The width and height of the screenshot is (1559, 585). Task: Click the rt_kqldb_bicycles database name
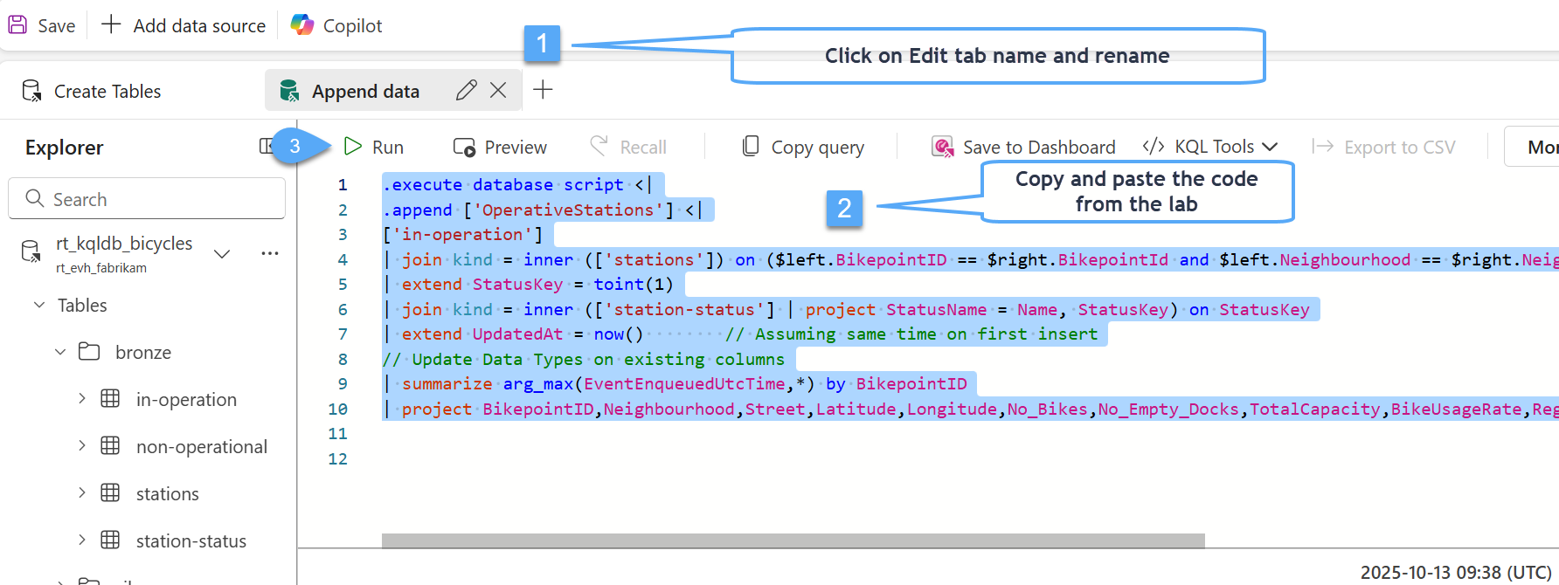124,244
